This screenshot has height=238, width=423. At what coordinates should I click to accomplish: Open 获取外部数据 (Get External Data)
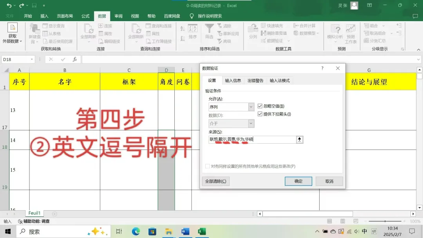pos(12,33)
